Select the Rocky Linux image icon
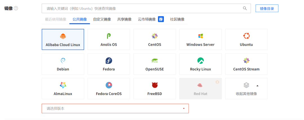304x120 pixels. point(200,61)
